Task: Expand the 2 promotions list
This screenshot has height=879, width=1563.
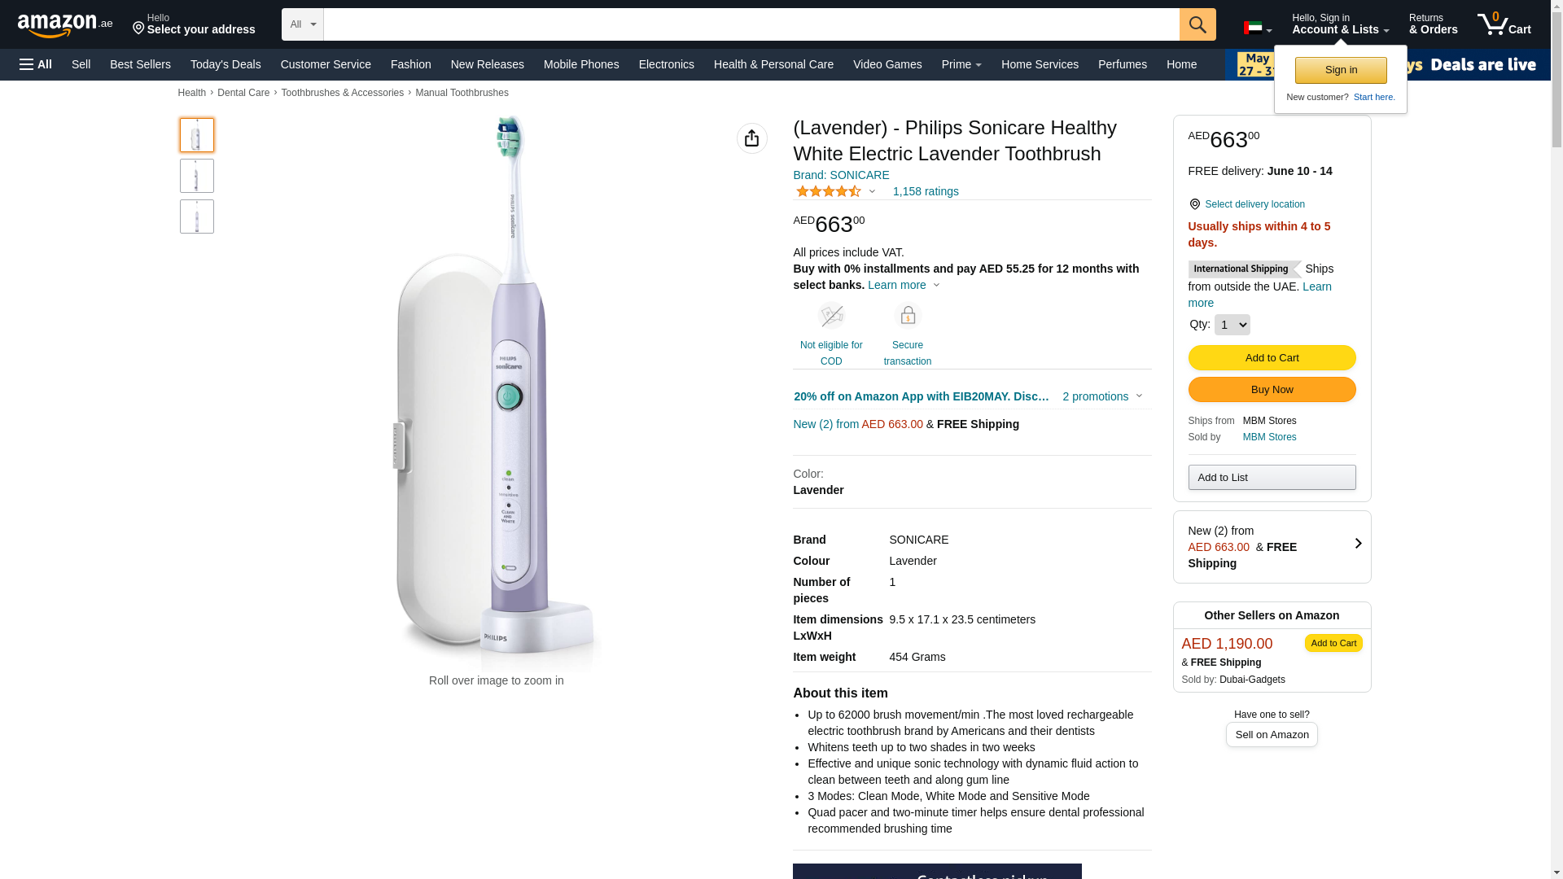Action: pos(1101,396)
